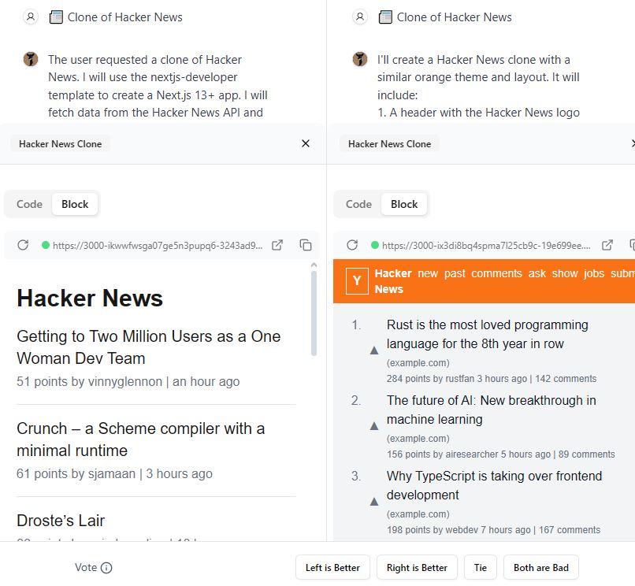This screenshot has width=635, height=586.
Task: Vote 'Right is Better'
Action: click(x=417, y=567)
